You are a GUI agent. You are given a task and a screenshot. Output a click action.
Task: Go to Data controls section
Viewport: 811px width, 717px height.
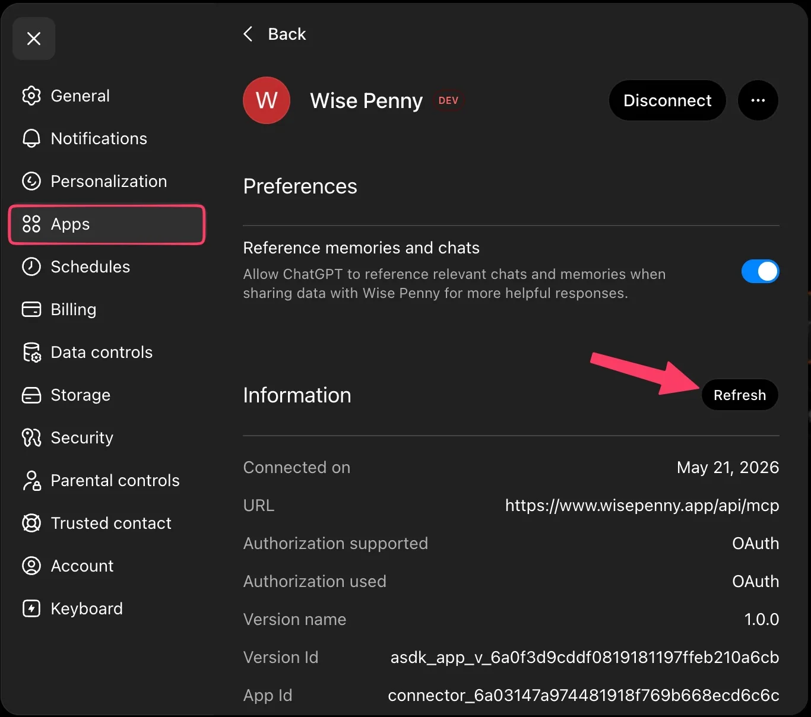click(107, 352)
